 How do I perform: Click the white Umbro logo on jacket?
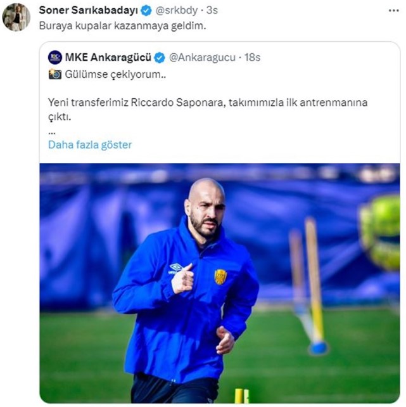pos(176,268)
